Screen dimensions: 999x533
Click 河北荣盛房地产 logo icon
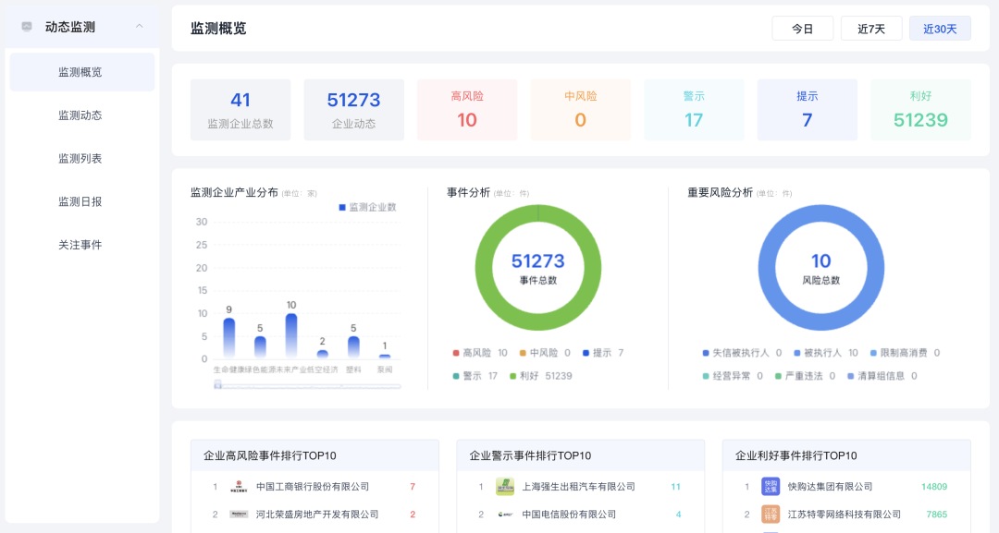click(x=239, y=514)
